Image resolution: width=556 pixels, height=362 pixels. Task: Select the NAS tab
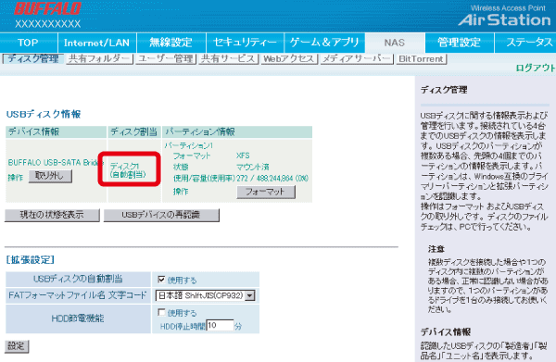(395, 43)
